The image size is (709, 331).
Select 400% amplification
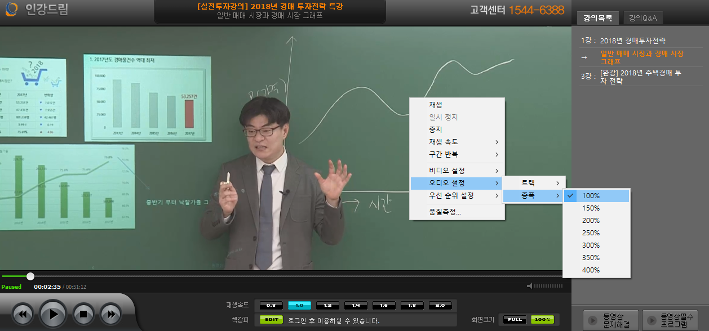(x=596, y=270)
